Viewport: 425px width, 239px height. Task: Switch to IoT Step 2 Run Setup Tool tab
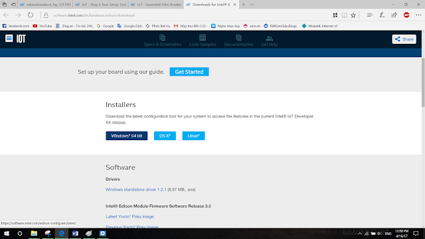coord(101,5)
